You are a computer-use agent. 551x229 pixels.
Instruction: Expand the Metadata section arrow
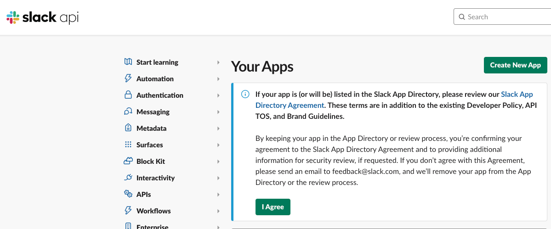[x=218, y=128]
